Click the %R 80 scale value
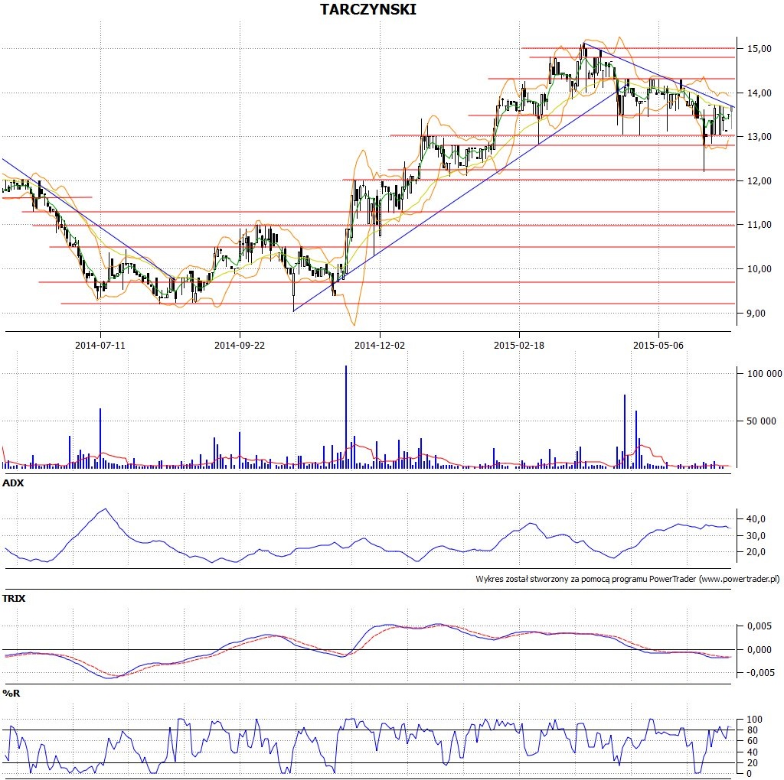This screenshot has width=784, height=780. 752,730
